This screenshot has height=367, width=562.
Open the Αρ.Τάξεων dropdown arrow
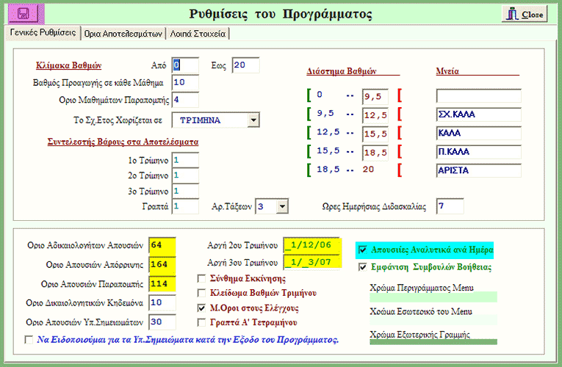click(281, 207)
